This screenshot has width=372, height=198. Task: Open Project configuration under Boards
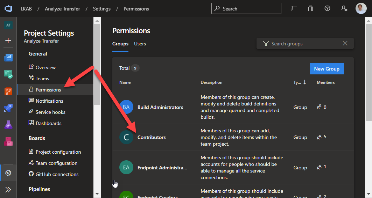pos(58,152)
